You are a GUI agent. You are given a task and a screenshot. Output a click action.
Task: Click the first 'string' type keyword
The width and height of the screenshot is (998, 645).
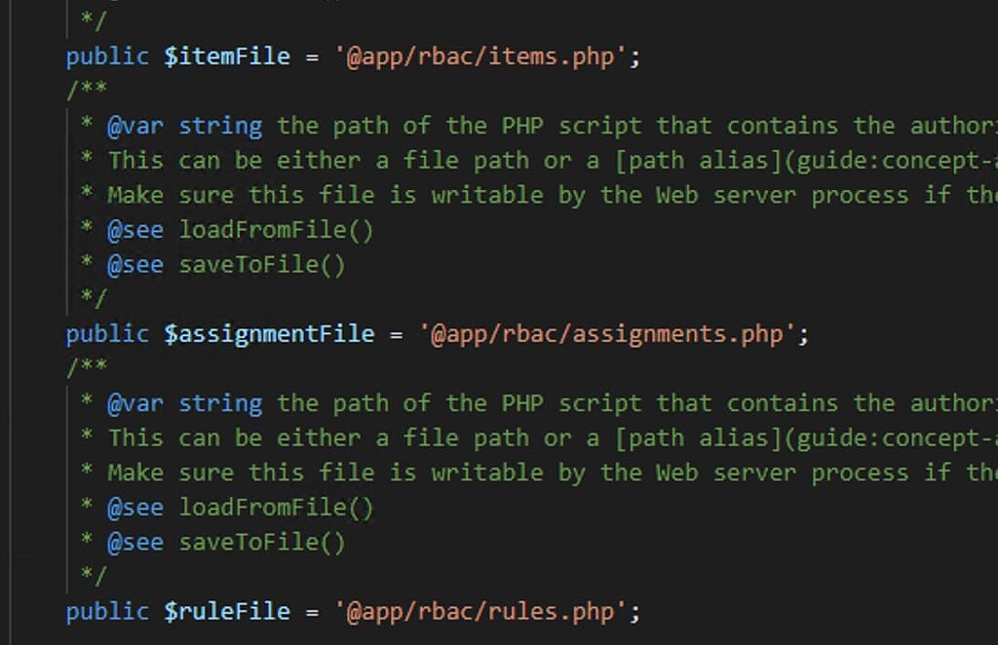pyautogui.click(x=220, y=126)
